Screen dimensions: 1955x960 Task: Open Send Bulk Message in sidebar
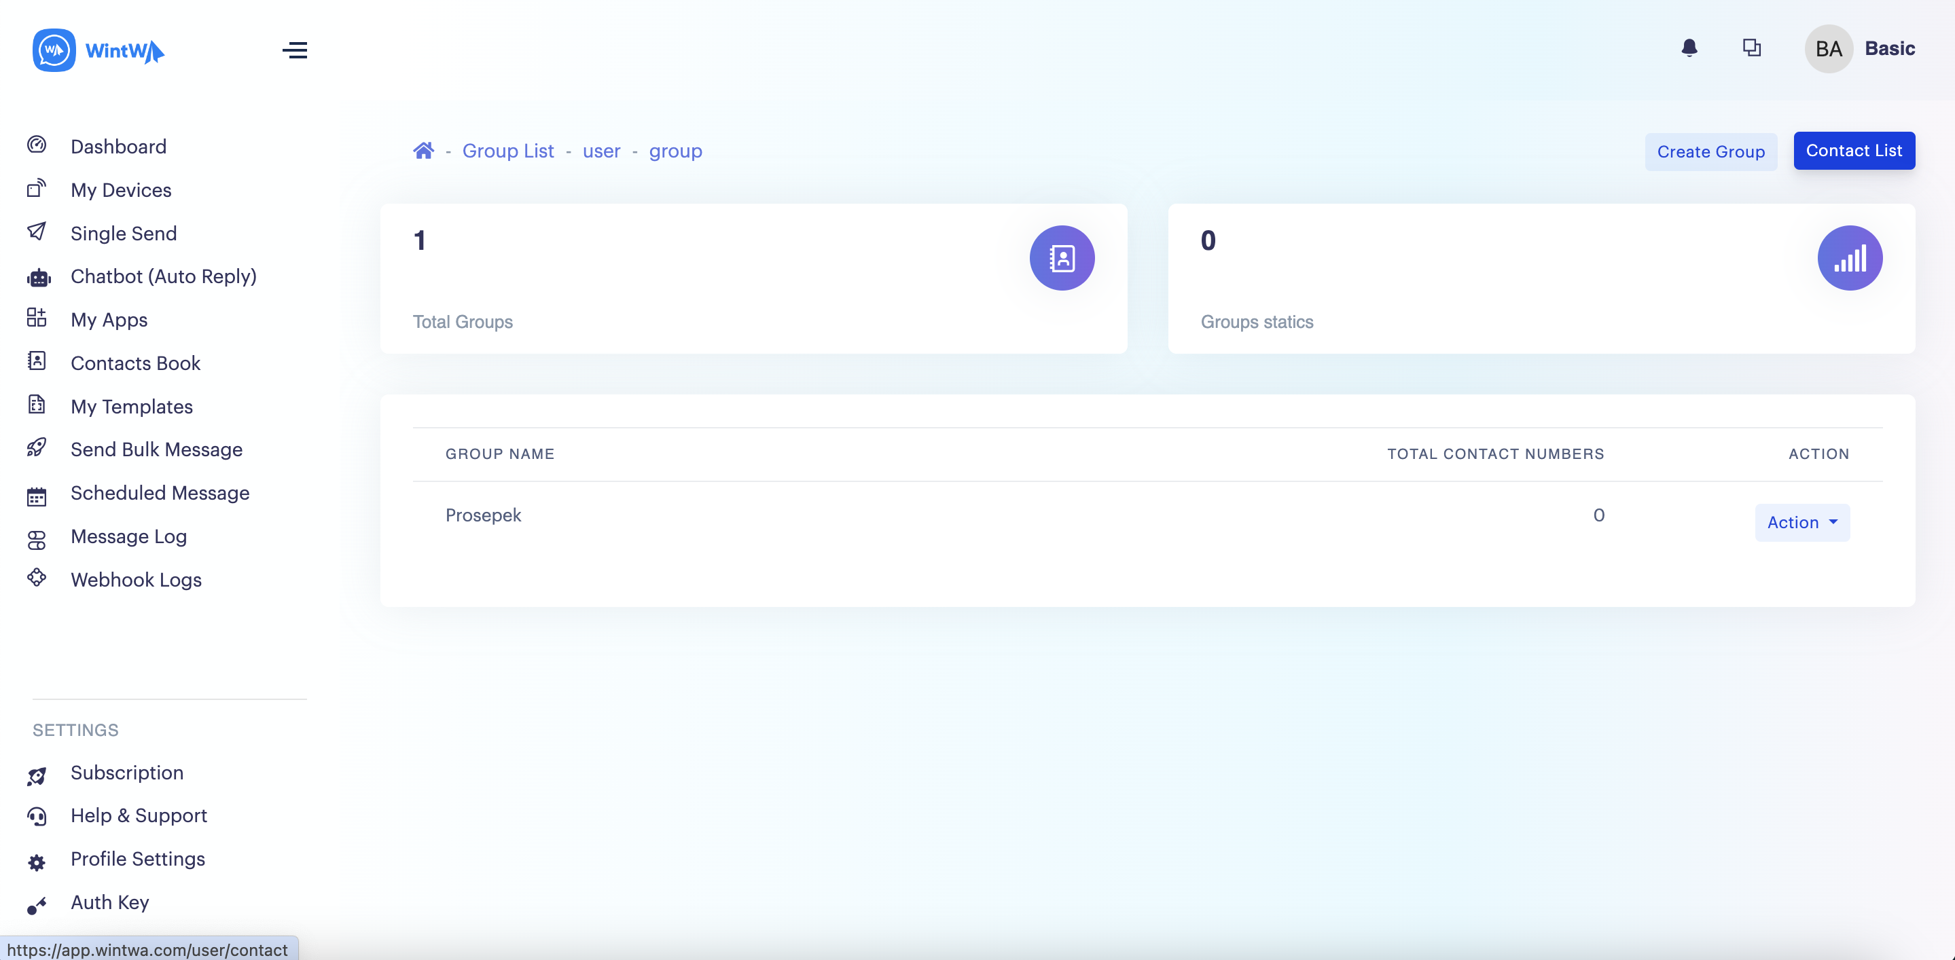[156, 449]
